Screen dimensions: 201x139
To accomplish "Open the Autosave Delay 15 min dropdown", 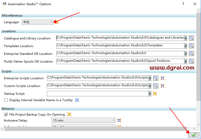I will coord(84,120).
